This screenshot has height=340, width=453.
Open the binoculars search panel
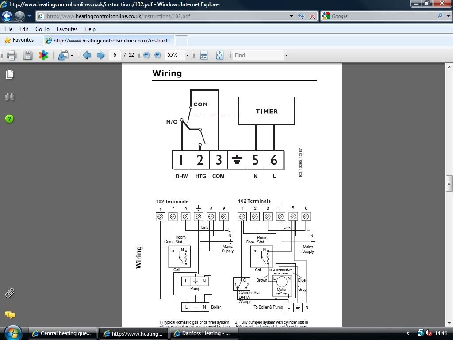pos(9,97)
